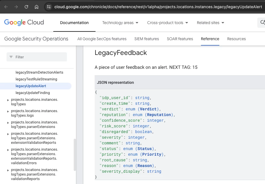Select the Reference tab
Viewport: 265px width, 184px height.
coord(210,39)
